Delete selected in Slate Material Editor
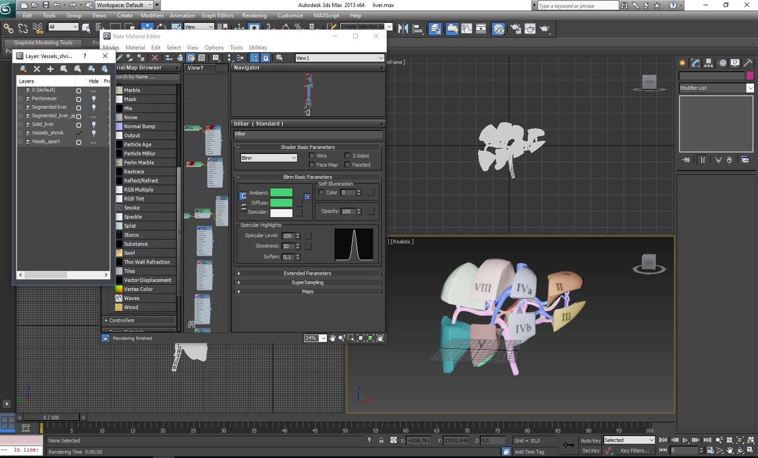The height and width of the screenshot is (458, 758). [155, 58]
